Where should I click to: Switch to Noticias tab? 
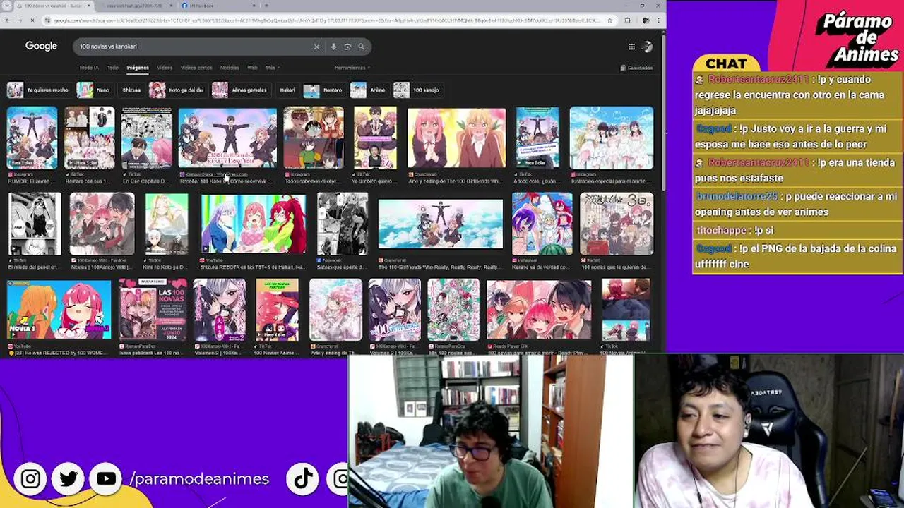click(x=230, y=68)
